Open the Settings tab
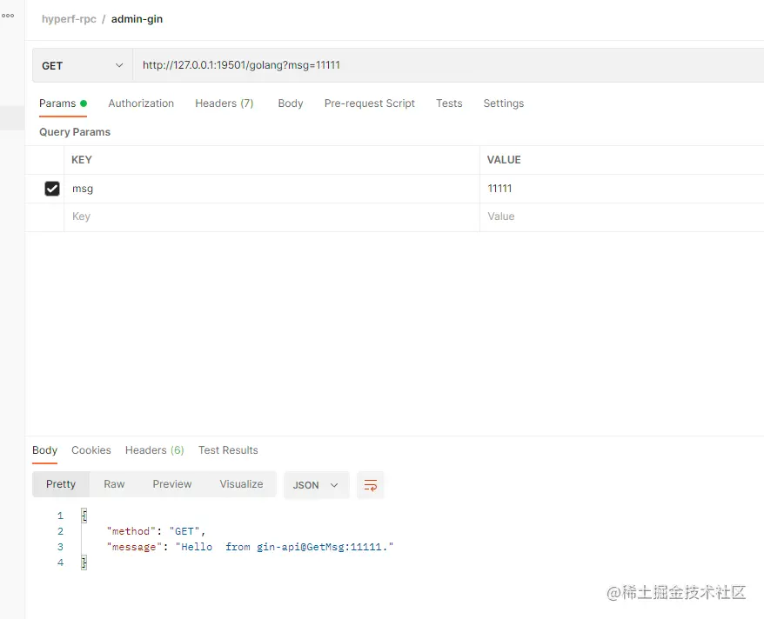This screenshot has width=764, height=619. 503,103
